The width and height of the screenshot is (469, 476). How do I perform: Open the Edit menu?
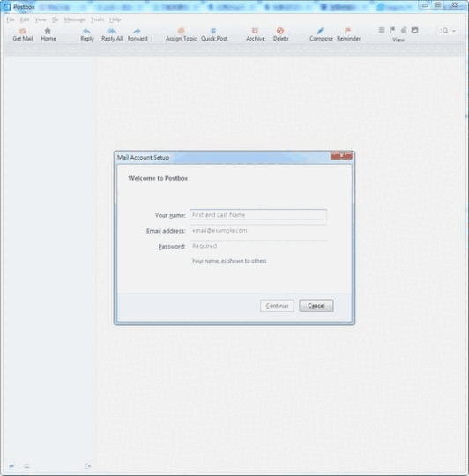[25, 19]
